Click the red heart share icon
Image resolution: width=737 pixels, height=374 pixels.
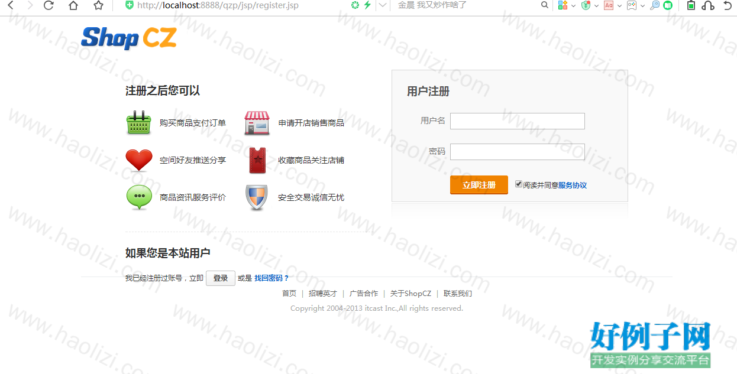[x=139, y=160]
